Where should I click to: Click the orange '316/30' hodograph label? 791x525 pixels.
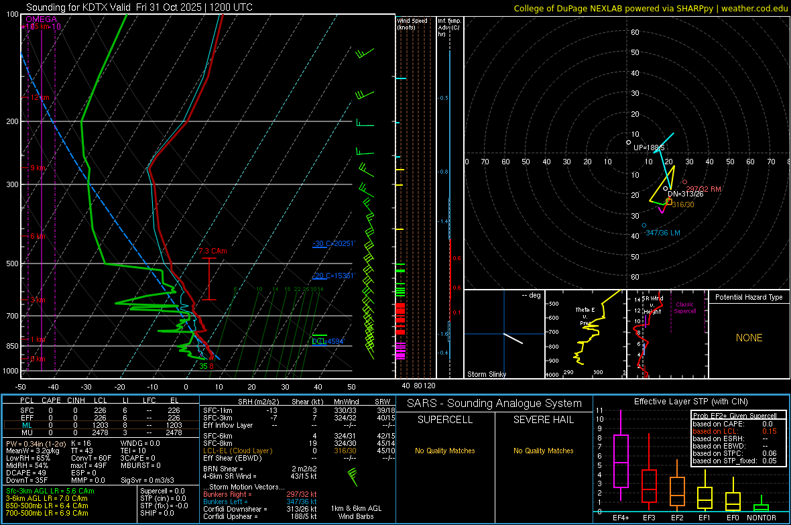(x=682, y=205)
